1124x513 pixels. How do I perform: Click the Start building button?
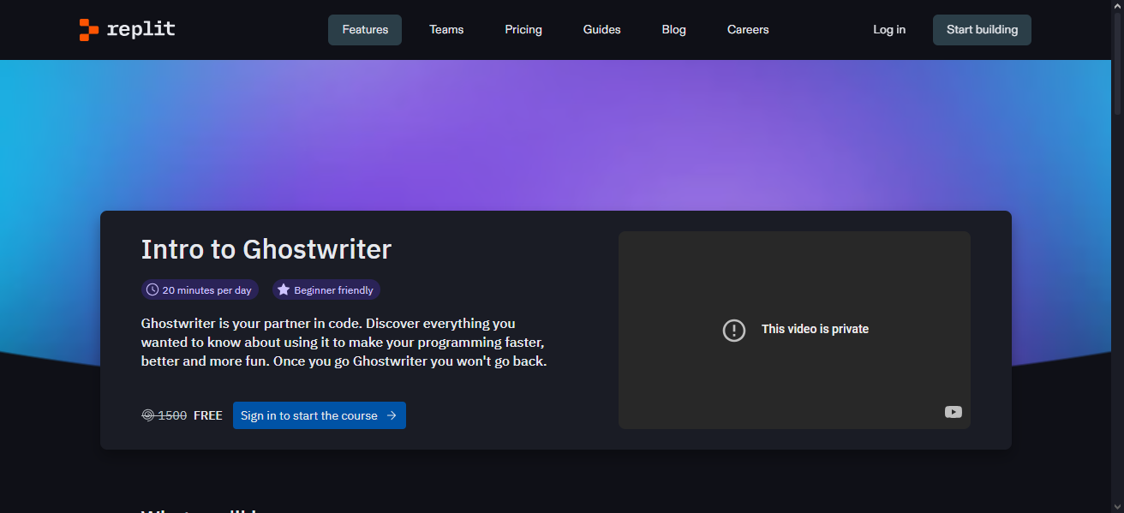click(x=982, y=30)
